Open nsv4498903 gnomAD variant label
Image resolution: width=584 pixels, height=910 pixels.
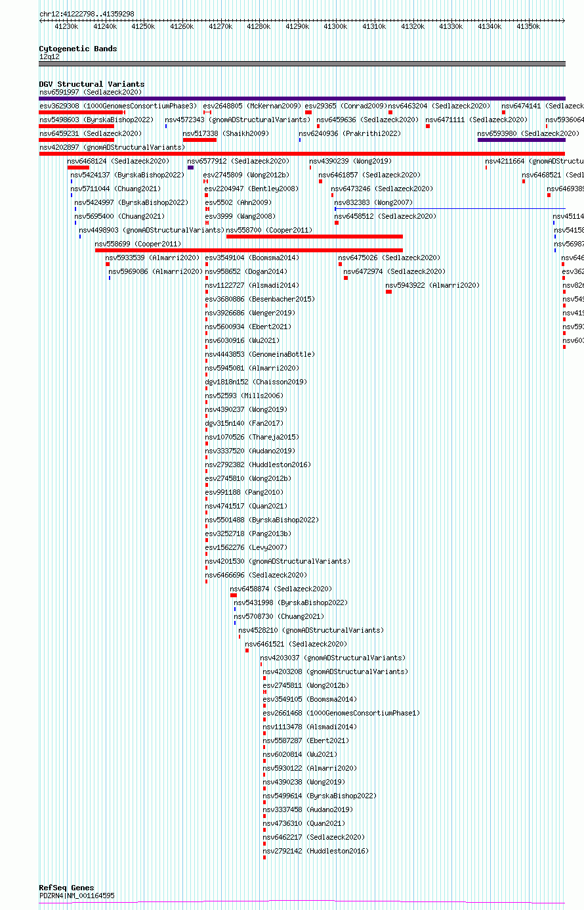[152, 230]
